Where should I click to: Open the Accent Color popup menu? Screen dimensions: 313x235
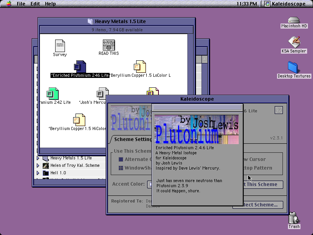point(150,184)
